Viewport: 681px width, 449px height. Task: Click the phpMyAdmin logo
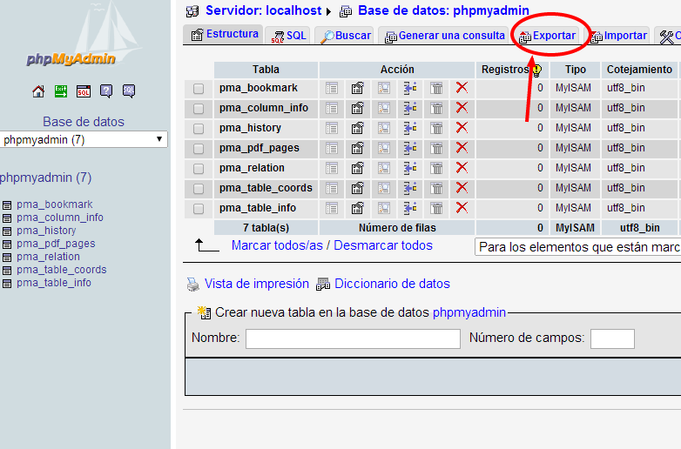[x=71, y=59]
